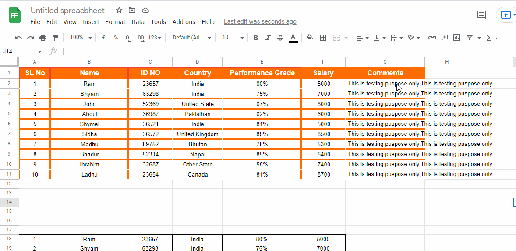Click the Insert chart icon
Screen dimensions: 516x251
pyautogui.click(x=457, y=38)
